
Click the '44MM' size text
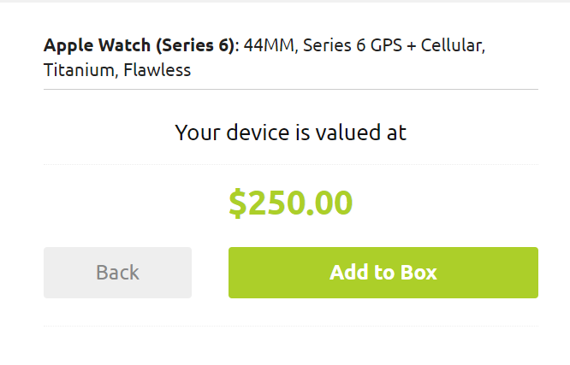(268, 44)
